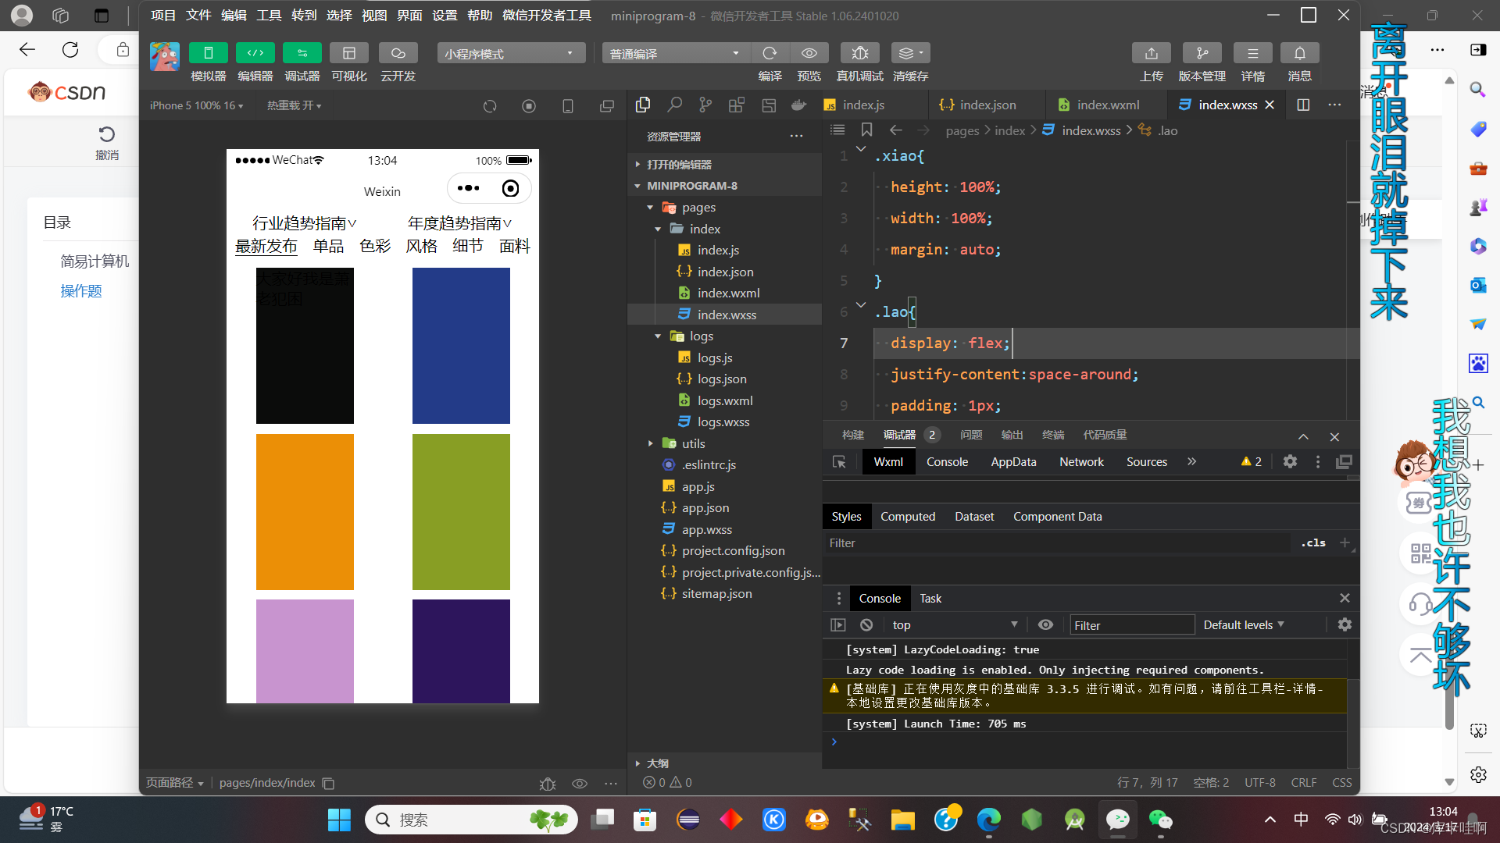Click the console Filter input field
The image size is (1500, 843).
point(1130,624)
